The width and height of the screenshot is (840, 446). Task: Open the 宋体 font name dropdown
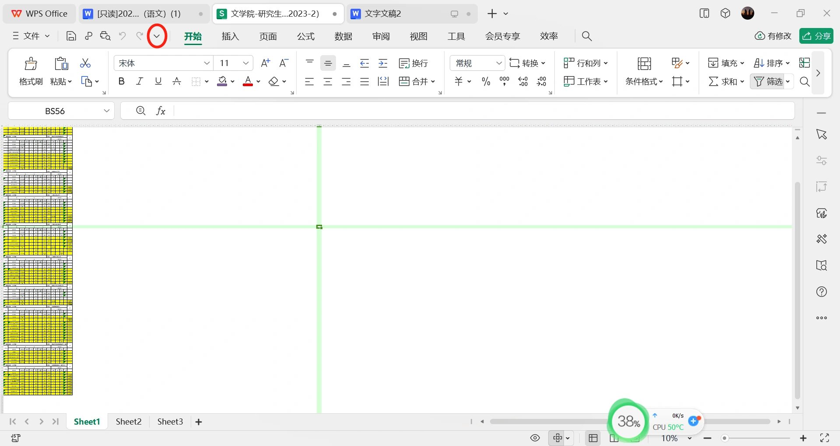point(207,63)
